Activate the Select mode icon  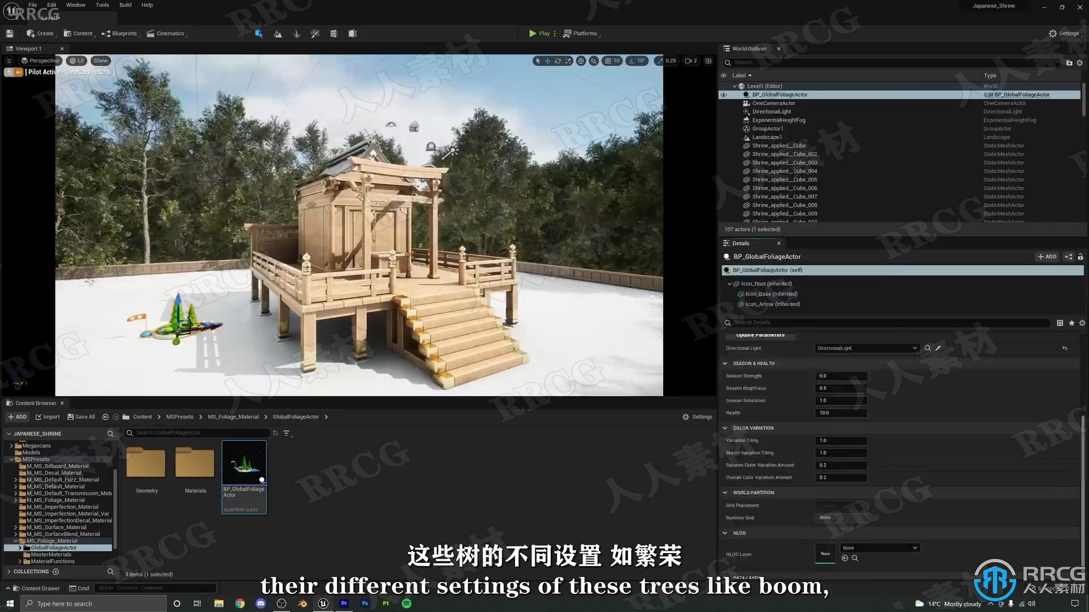259,33
